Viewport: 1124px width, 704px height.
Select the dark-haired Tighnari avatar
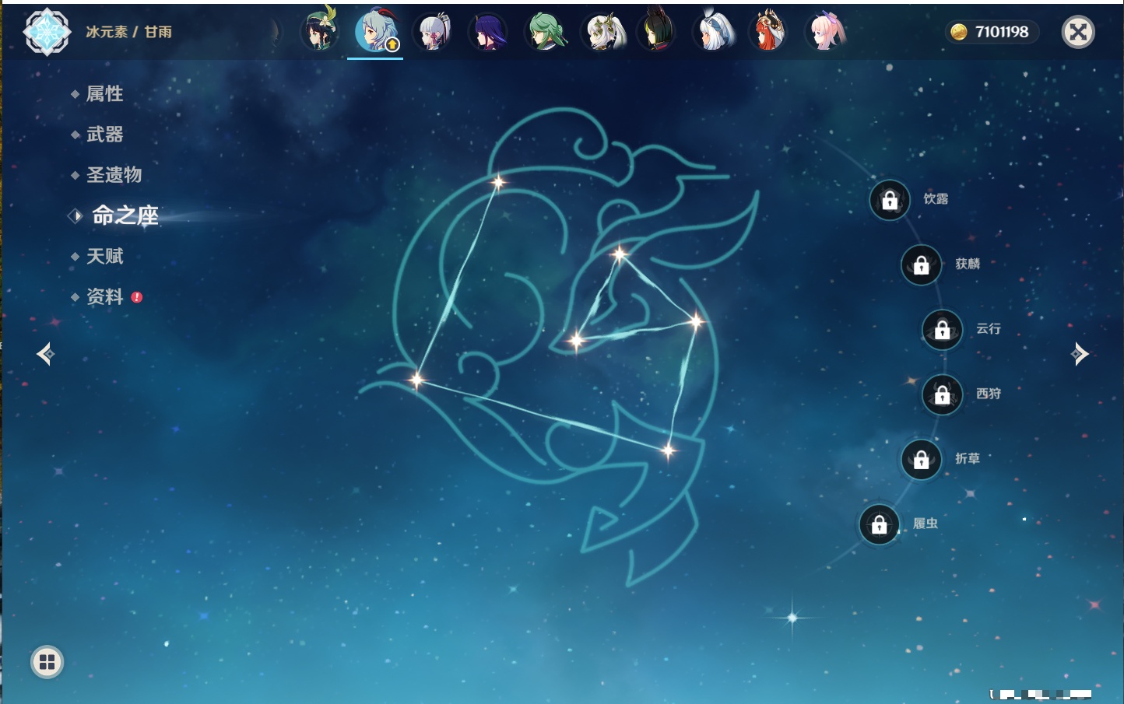tap(657, 32)
